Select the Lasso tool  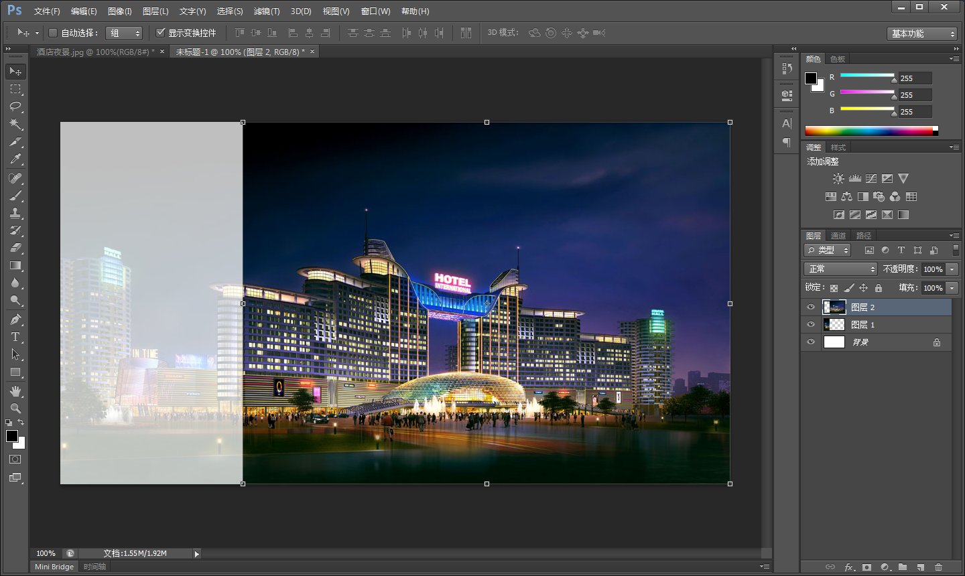15,106
